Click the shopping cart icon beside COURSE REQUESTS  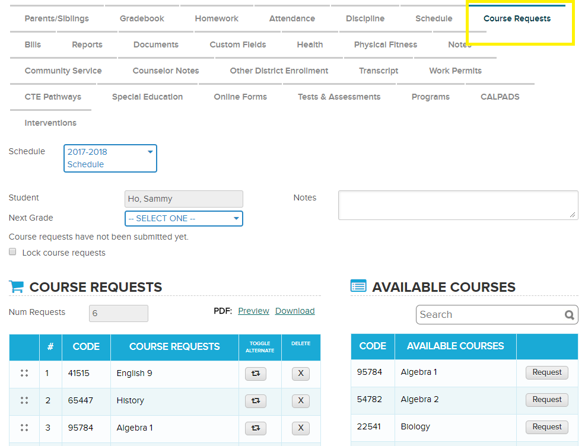point(17,286)
